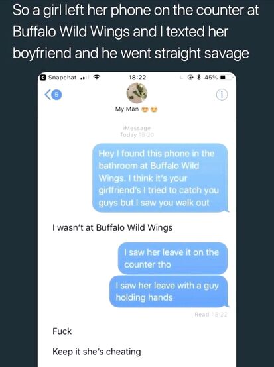
Task: Tap the back chevron arrow
Action: pyautogui.click(x=48, y=95)
